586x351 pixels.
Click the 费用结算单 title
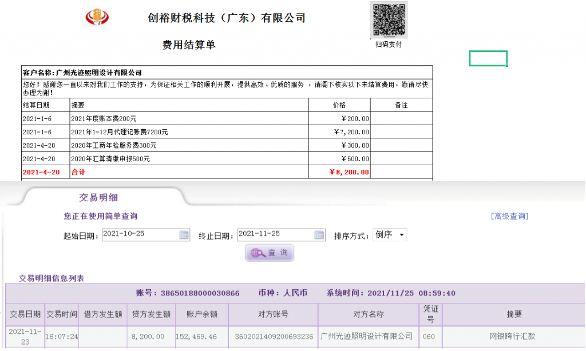pos(189,45)
